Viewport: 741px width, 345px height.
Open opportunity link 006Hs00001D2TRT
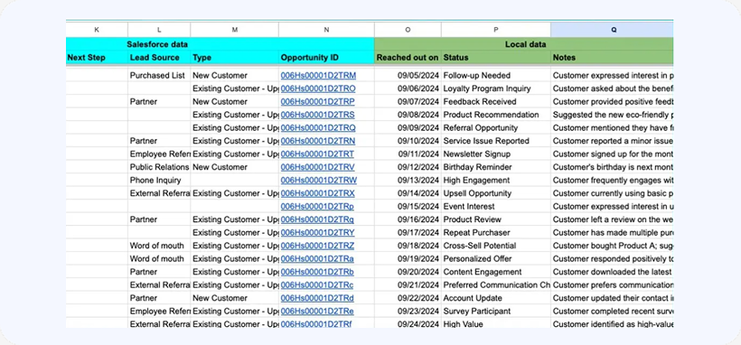coord(317,154)
